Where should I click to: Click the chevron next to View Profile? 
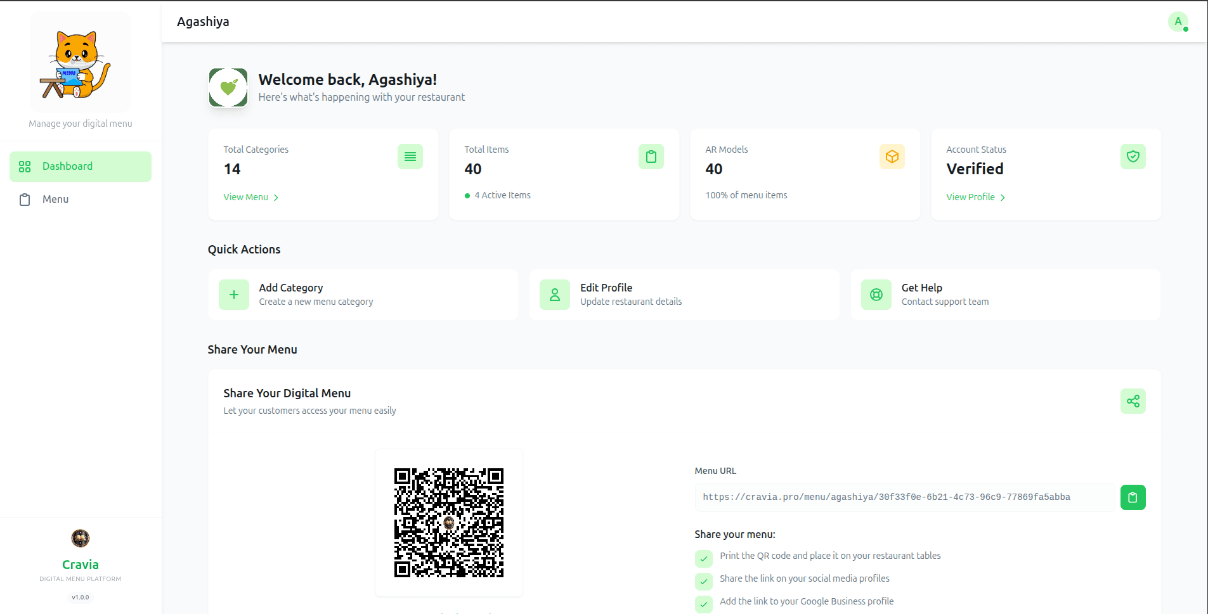pyautogui.click(x=1003, y=198)
